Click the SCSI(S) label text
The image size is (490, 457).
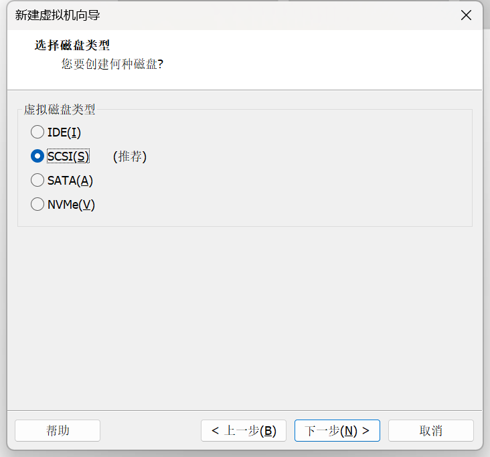(68, 156)
